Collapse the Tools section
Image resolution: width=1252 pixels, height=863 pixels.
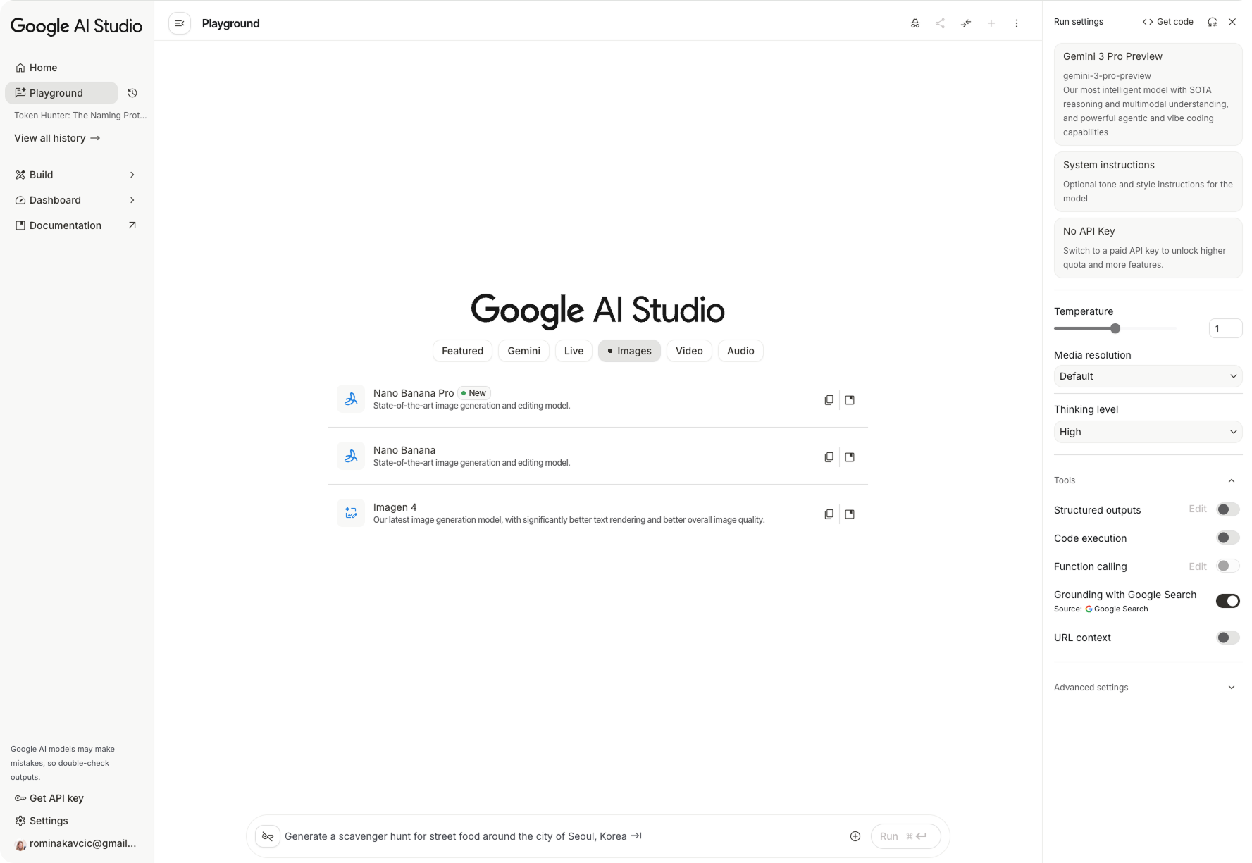[x=1232, y=480]
